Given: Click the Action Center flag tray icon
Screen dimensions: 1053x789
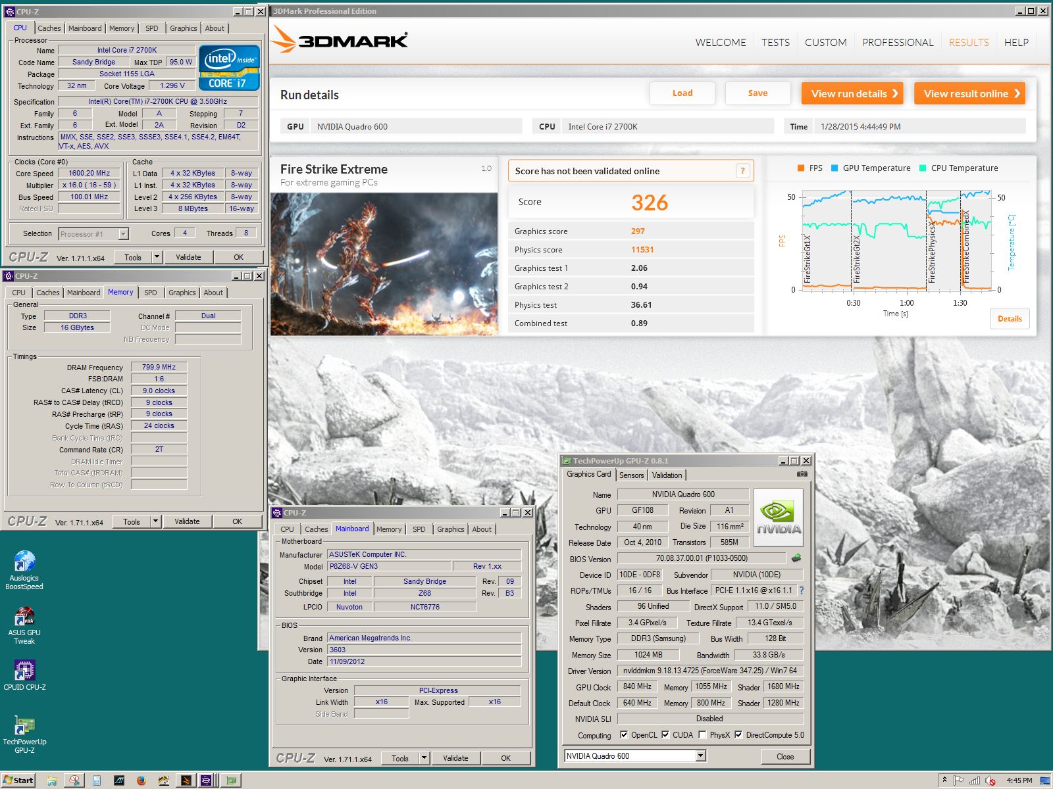Looking at the screenshot, I should 959,780.
